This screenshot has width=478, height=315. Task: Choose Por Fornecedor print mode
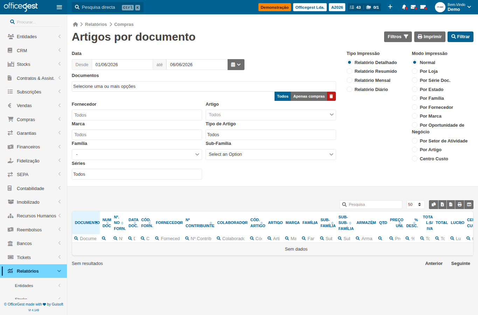pyautogui.click(x=415, y=107)
